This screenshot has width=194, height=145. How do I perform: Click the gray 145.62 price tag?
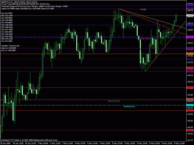[x=190, y=100]
